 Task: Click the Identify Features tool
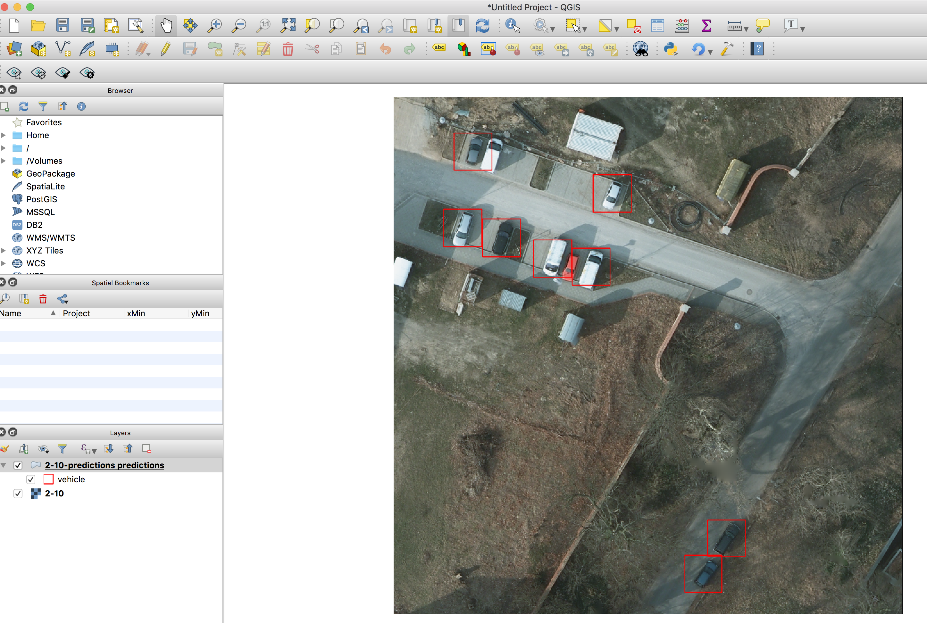(x=512, y=26)
